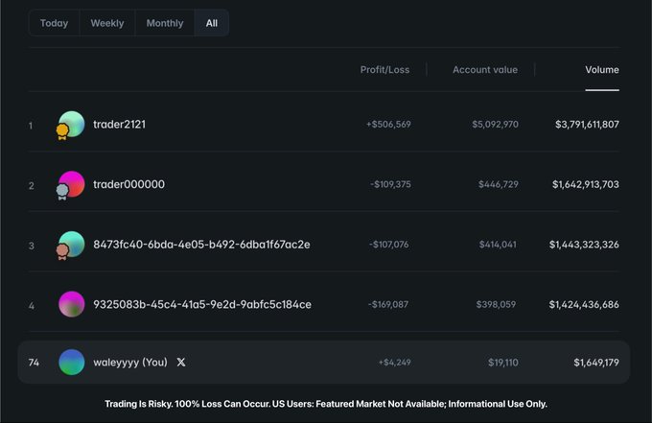
Task: Click rank number 74
Action: click(x=34, y=363)
